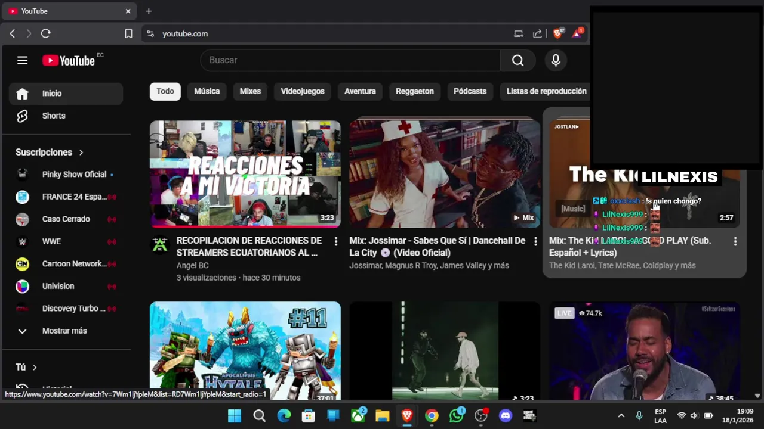
Task: Select the Todo filter chip
Action: coord(165,91)
